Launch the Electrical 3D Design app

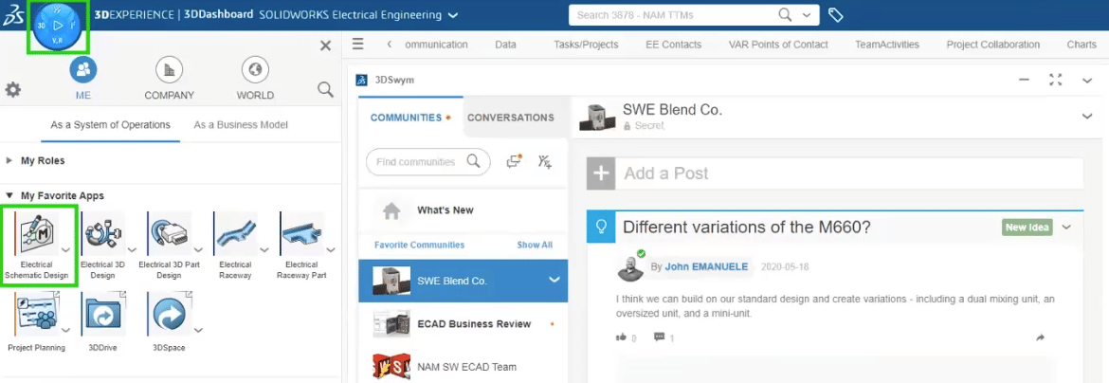pos(102,237)
